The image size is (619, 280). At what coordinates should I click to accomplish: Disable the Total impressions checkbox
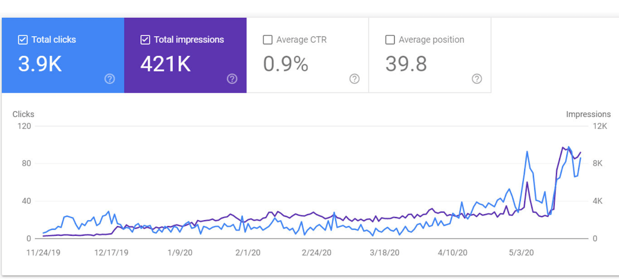pos(145,40)
